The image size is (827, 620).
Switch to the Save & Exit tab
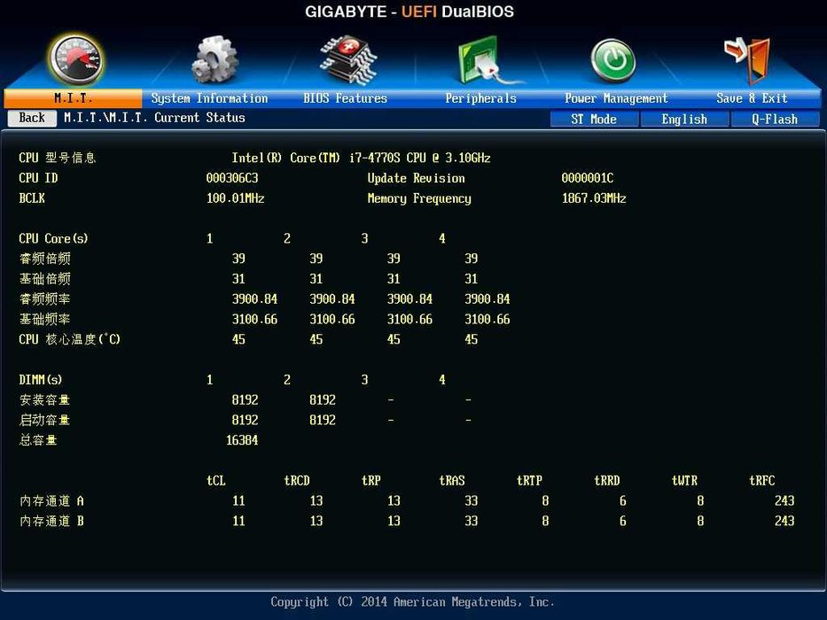coord(752,98)
